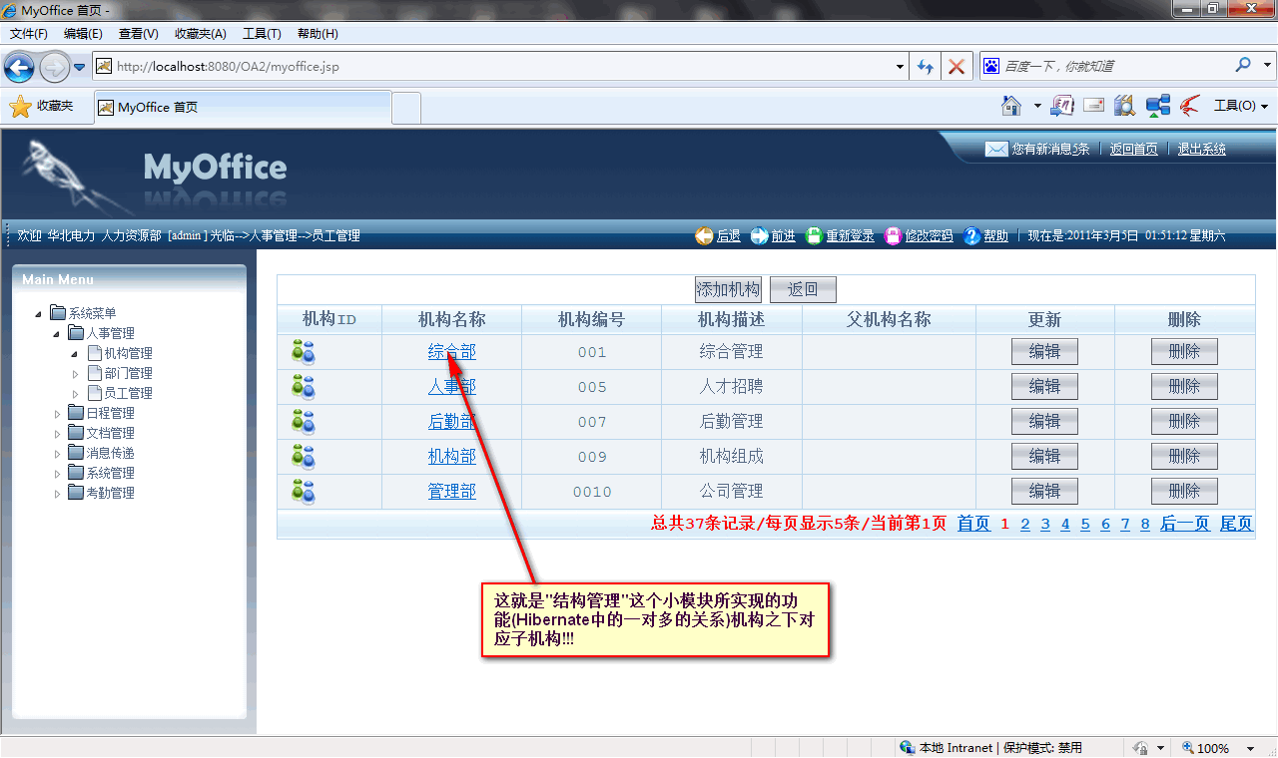Click the OneNote send icon in browser toolbar
Image resolution: width=1278 pixels, height=758 pixels.
(1062, 105)
